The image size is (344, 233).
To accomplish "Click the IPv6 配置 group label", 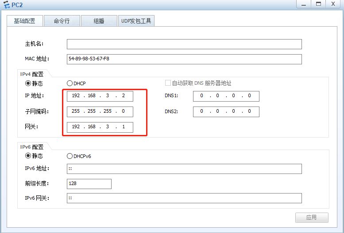I will pos(32,147).
